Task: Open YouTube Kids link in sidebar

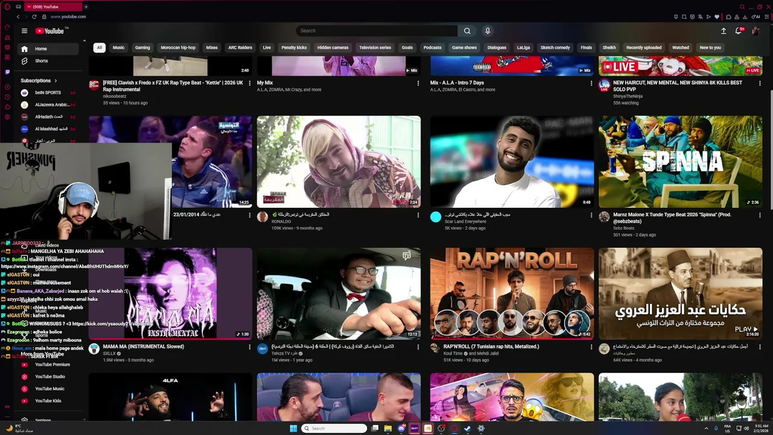Action: pyautogui.click(x=48, y=401)
